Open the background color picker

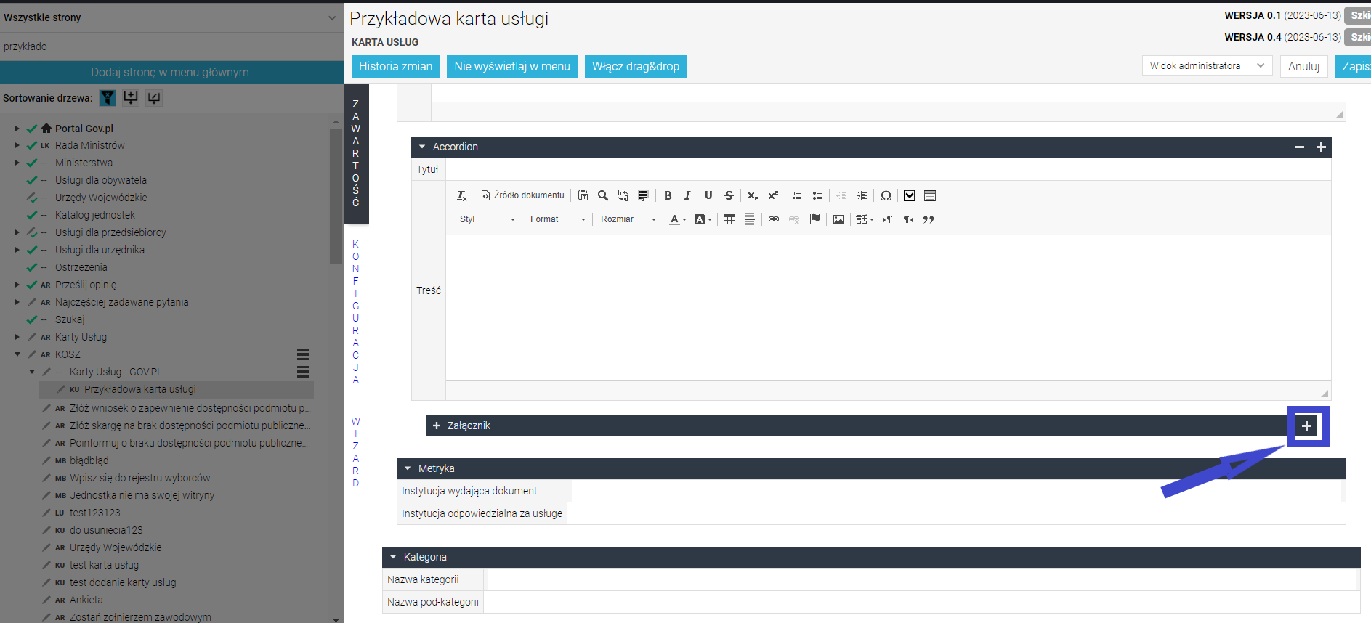(703, 219)
